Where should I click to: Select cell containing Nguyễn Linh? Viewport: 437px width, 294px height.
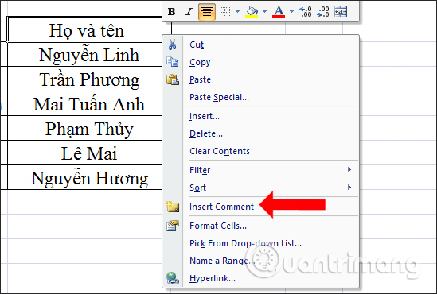[x=84, y=55]
